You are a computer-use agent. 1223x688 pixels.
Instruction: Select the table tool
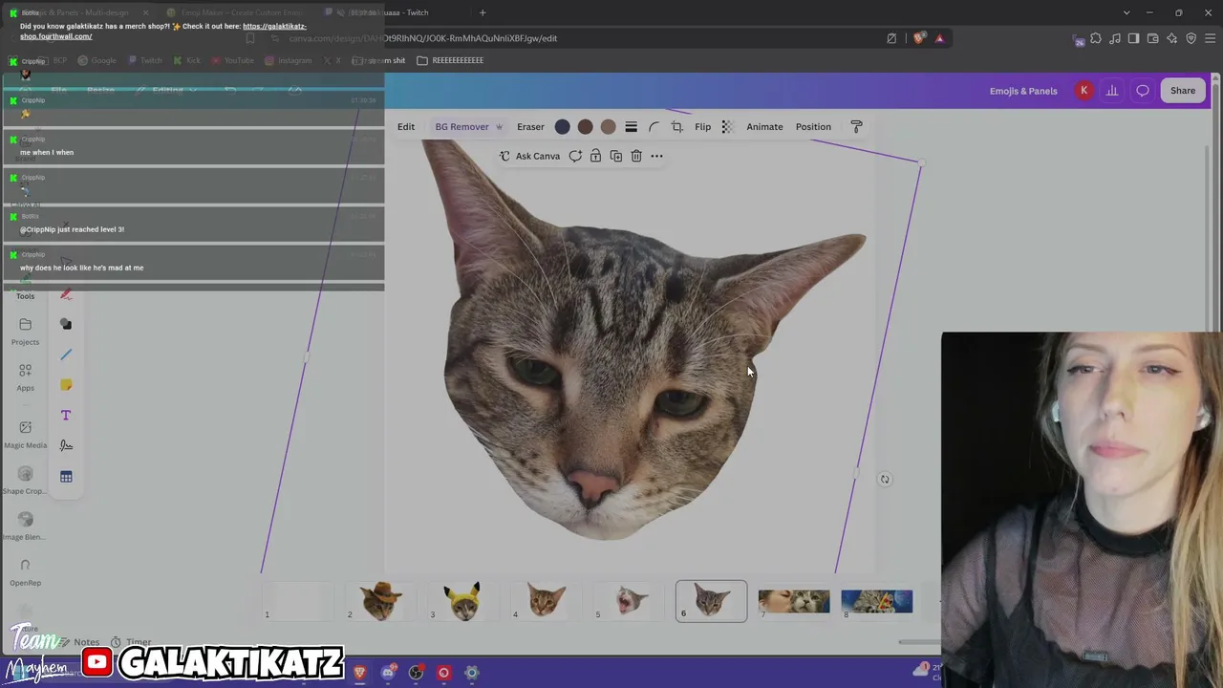point(66,477)
